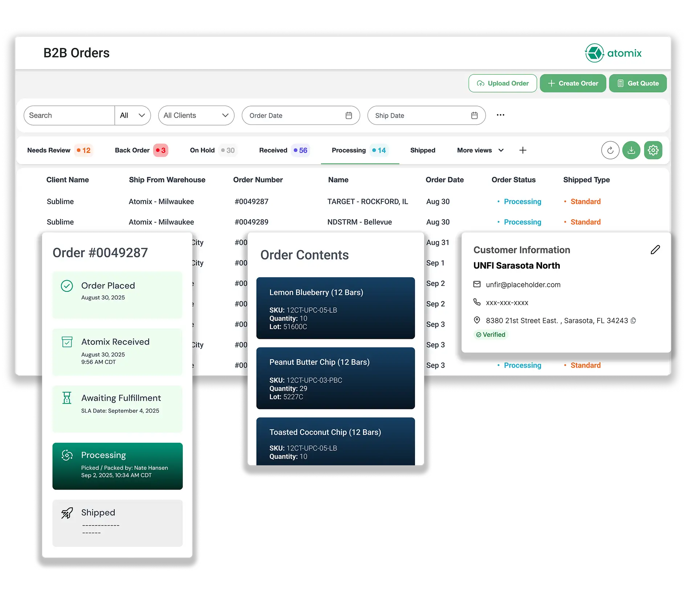Image resolution: width=684 pixels, height=602 pixels.
Task: Open the All search scope dropdown
Action: 133,115
